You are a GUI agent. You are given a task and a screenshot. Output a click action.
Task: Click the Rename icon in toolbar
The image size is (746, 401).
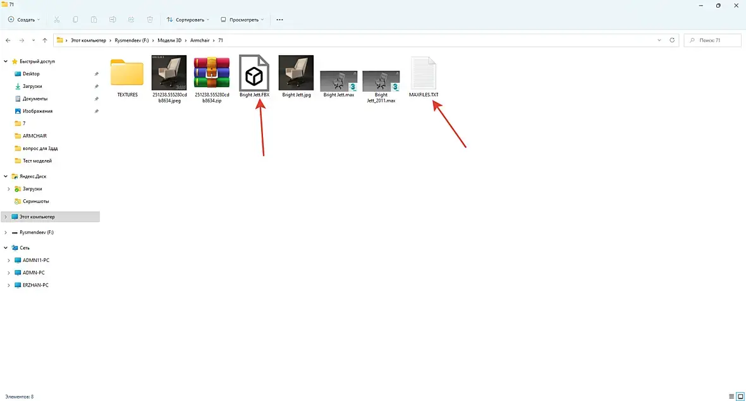113,20
